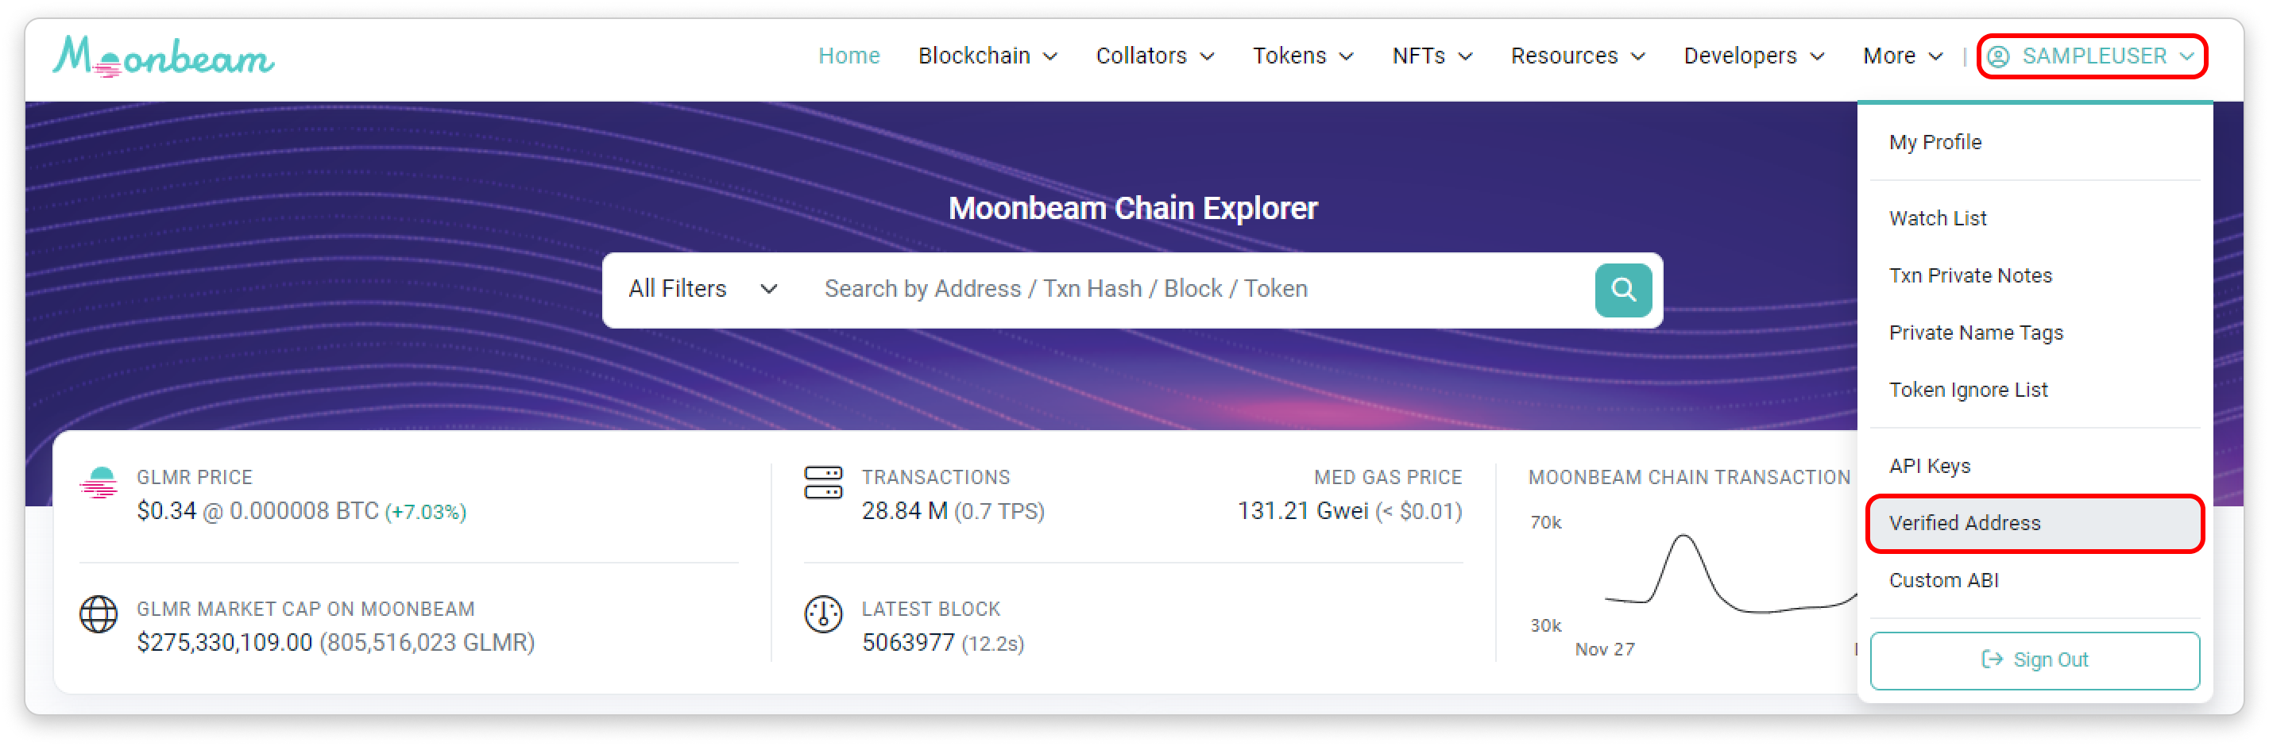Click the user avatar icon beside SAMPLEUSER
2269x746 pixels.
[x=1999, y=56]
